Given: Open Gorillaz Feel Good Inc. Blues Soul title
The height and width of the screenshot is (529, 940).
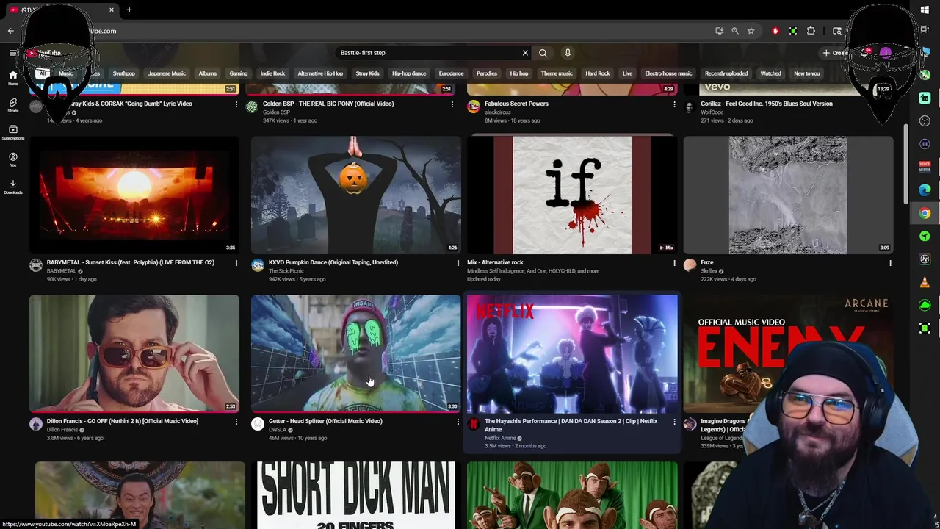Looking at the screenshot, I should tap(767, 104).
